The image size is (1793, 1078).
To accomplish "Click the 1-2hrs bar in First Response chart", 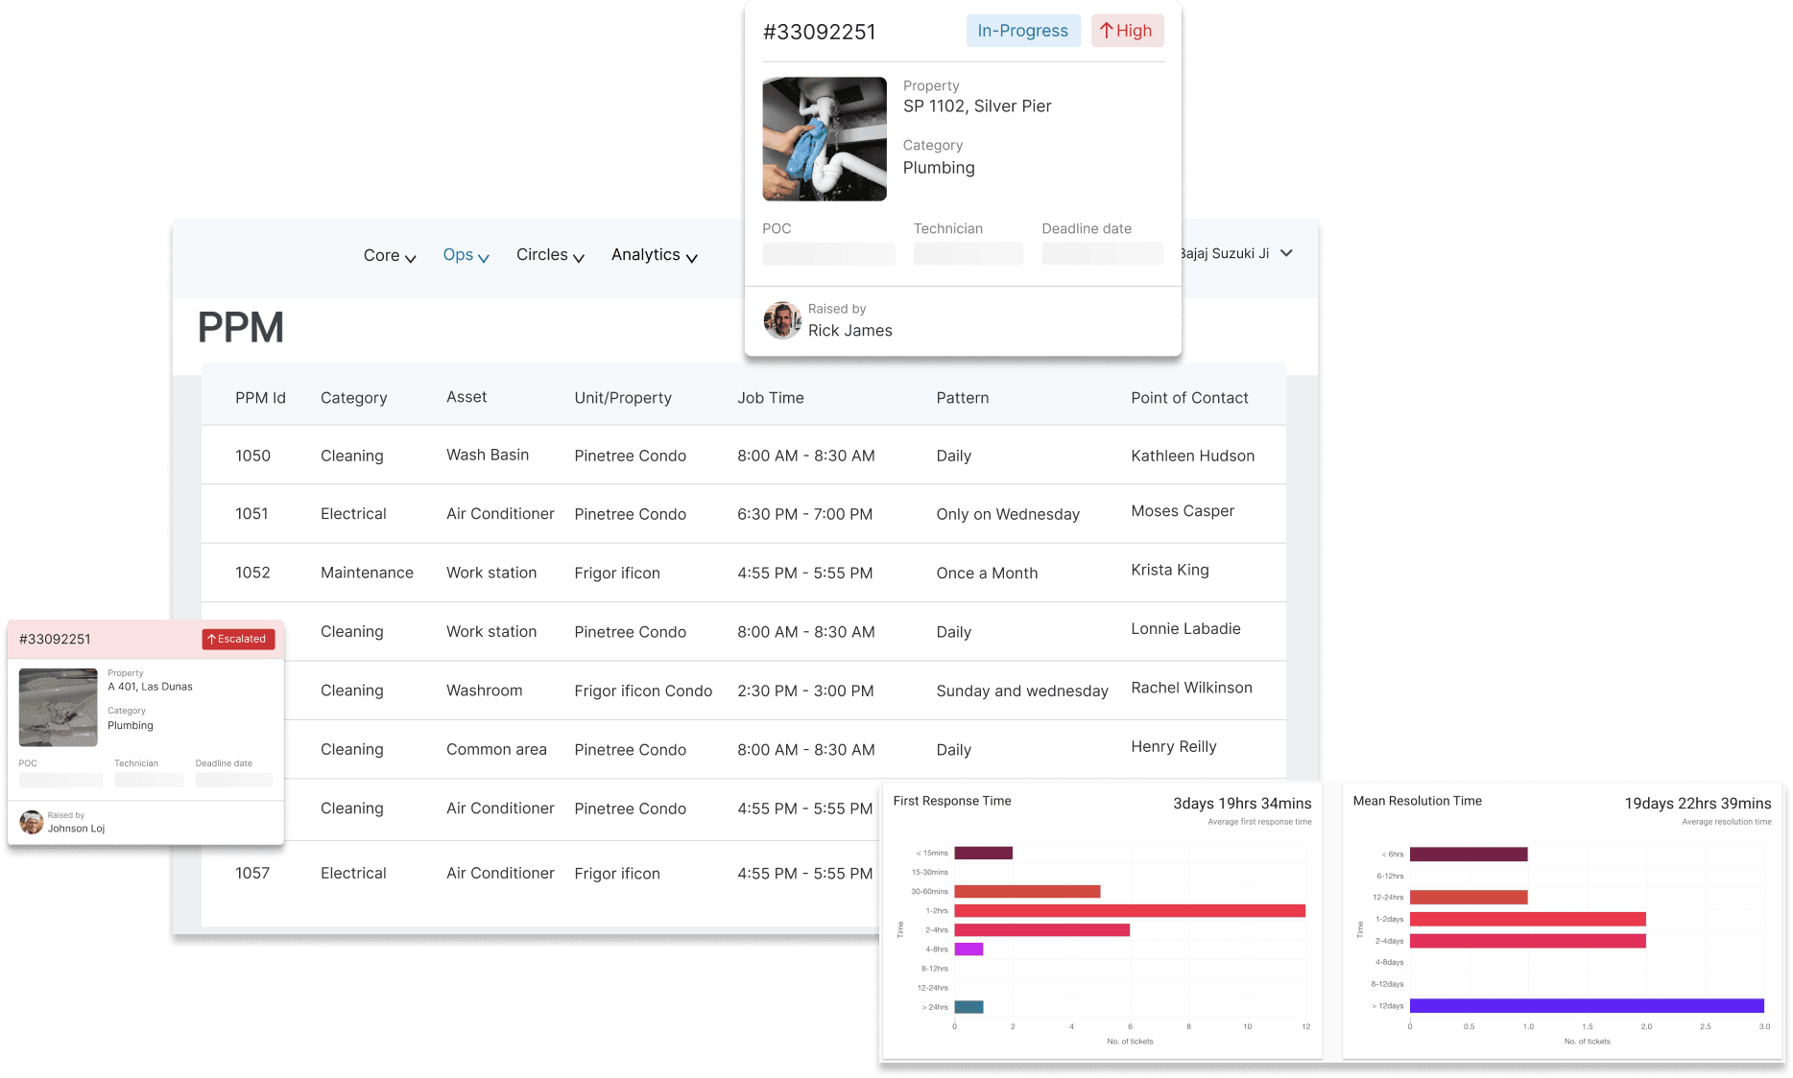I will [1129, 910].
